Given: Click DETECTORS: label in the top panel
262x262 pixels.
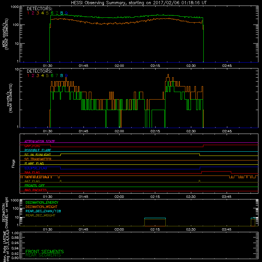Looking at the screenshot, I should (40, 9).
